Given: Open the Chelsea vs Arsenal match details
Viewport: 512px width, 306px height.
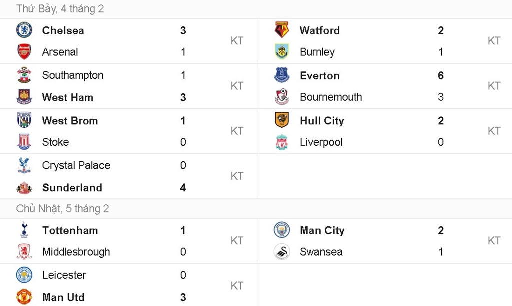Looking at the screenshot, I should [125, 41].
